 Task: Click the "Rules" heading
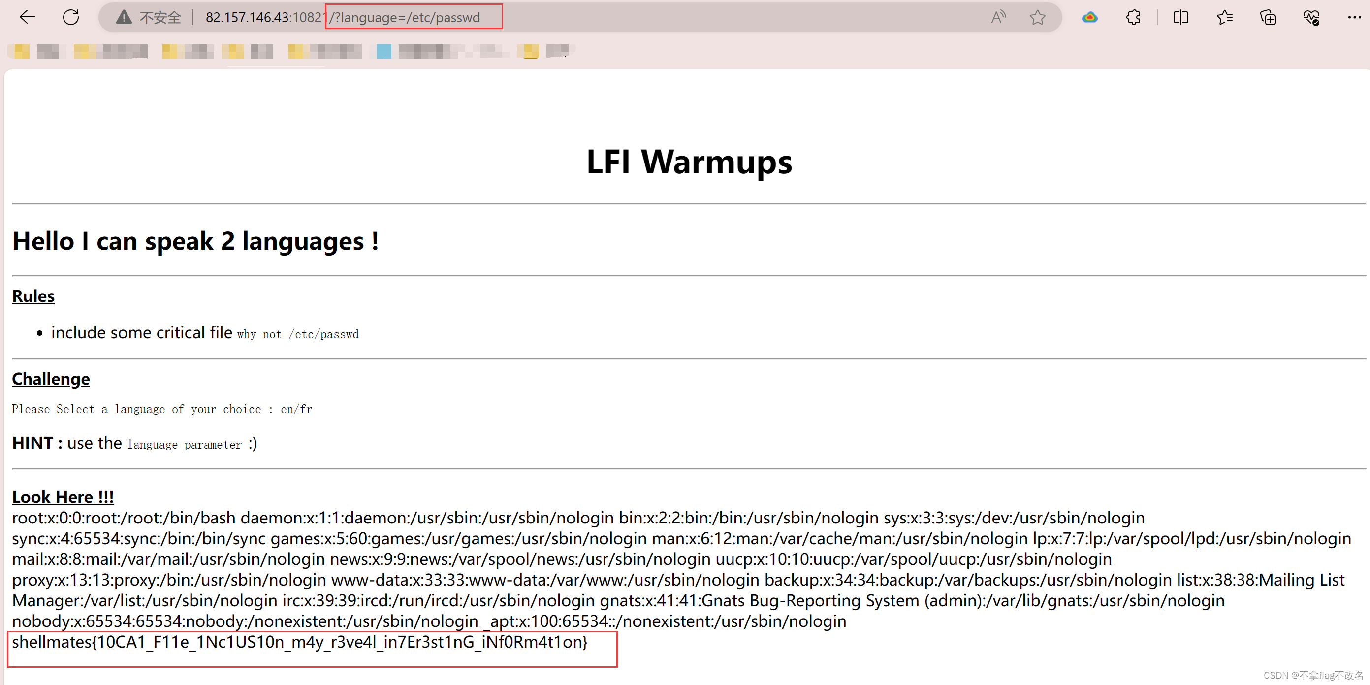(33, 295)
